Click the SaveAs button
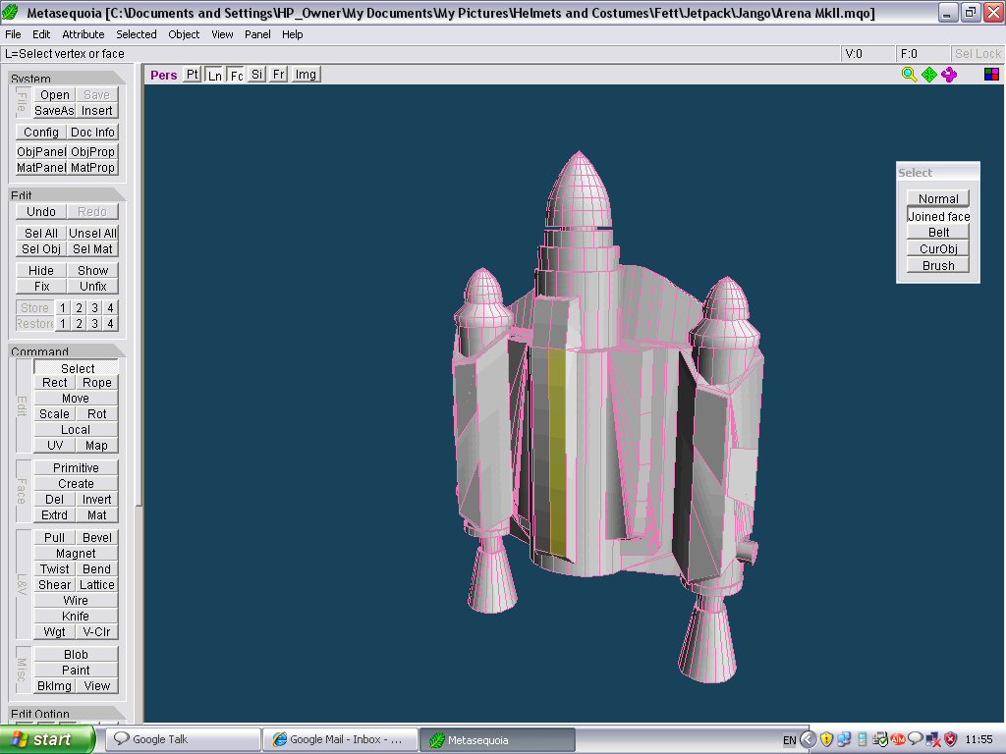Screen dimensions: 1006x754 (55, 111)
